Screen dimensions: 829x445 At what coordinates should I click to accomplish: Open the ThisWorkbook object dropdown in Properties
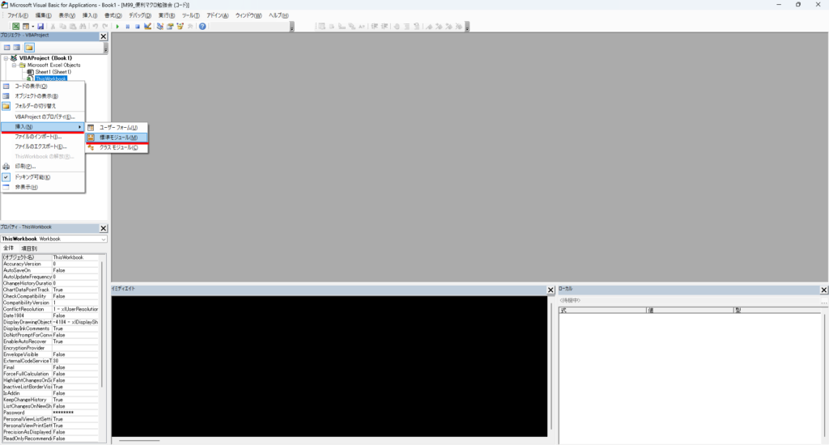pos(103,239)
